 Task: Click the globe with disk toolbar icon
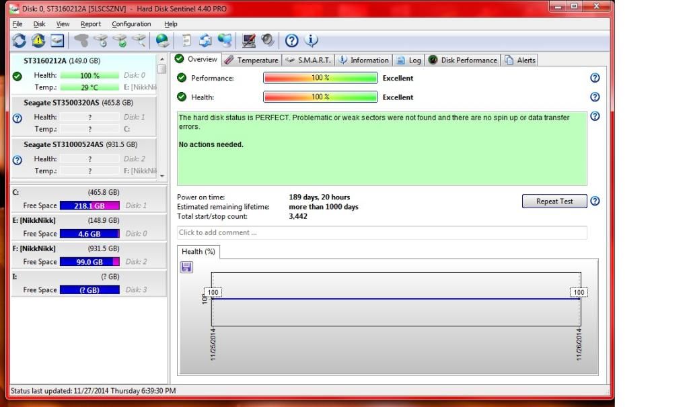162,41
